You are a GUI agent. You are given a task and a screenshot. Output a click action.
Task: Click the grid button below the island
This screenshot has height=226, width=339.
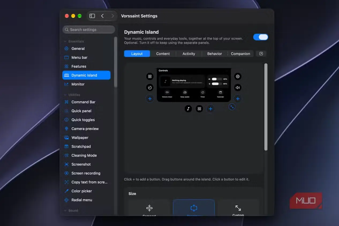click(x=199, y=109)
